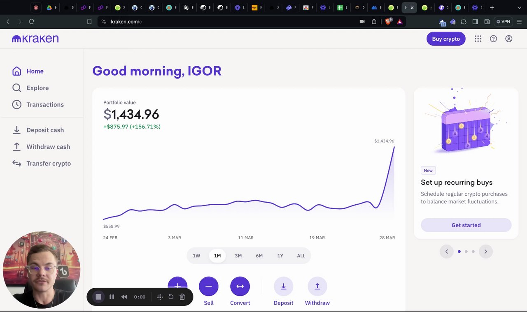Restart the recording with circular arrow
Viewport: 527px width, 312px height.
point(171,297)
